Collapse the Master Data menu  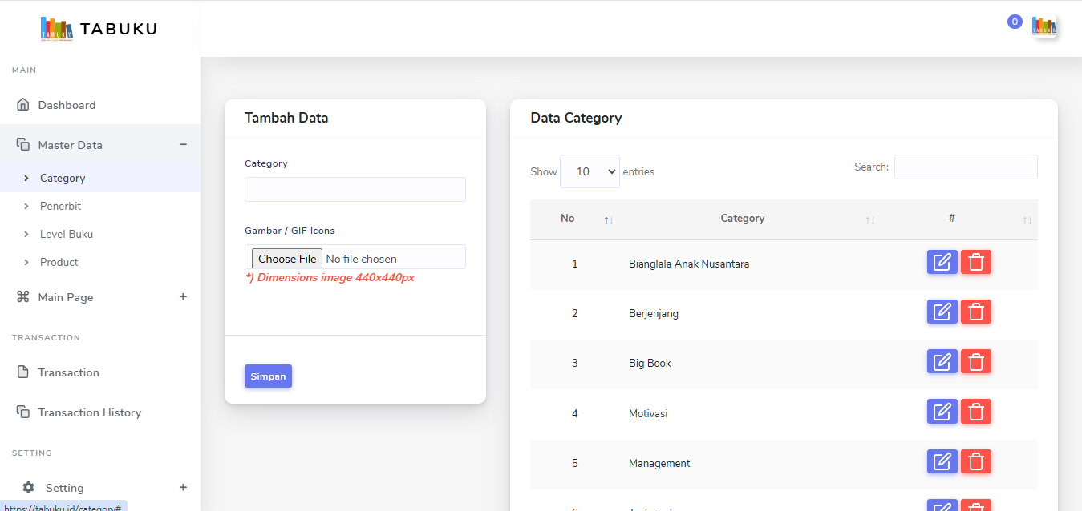tap(183, 145)
